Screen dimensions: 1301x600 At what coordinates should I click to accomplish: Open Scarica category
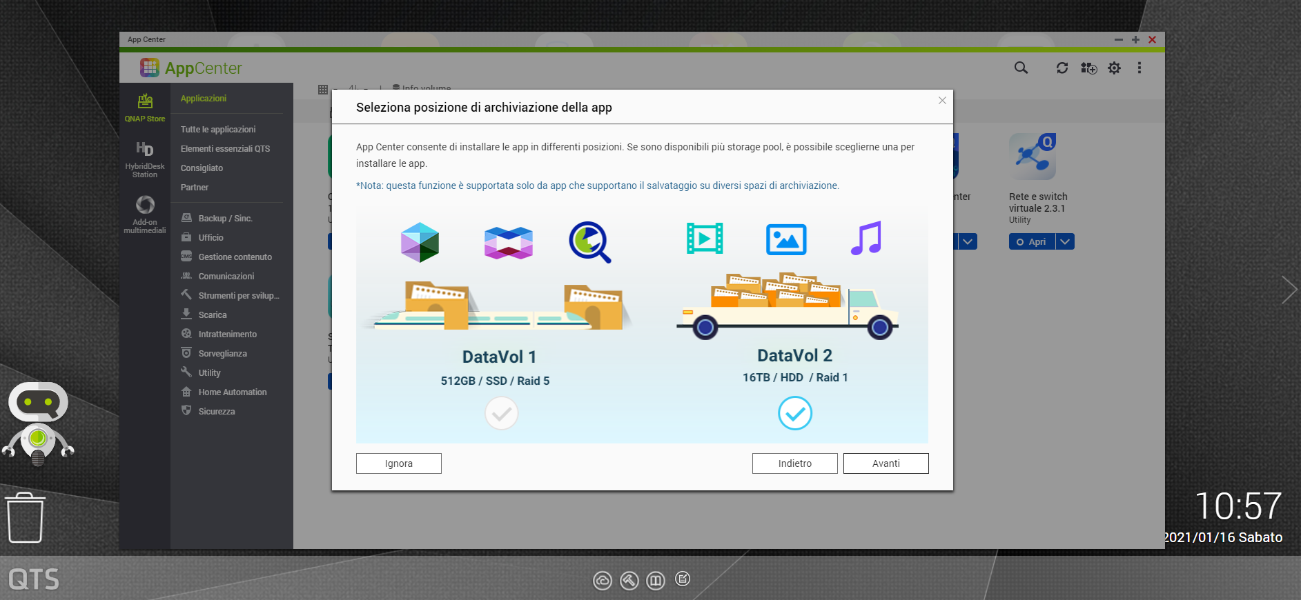(x=213, y=314)
